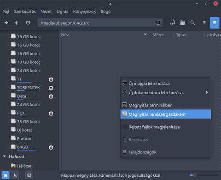This screenshot has height=180, width=221.
Task: Open the Hálózat network location
Action: pos(21,166)
